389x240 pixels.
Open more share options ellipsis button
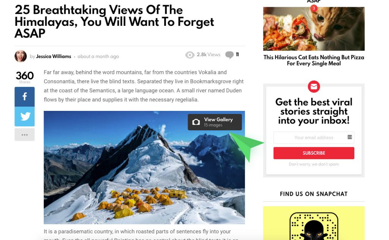coord(25,135)
